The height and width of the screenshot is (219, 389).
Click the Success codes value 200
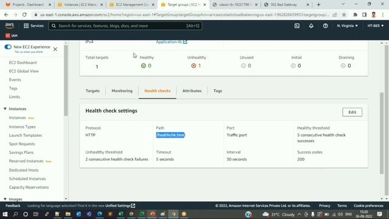pyautogui.click(x=301, y=159)
